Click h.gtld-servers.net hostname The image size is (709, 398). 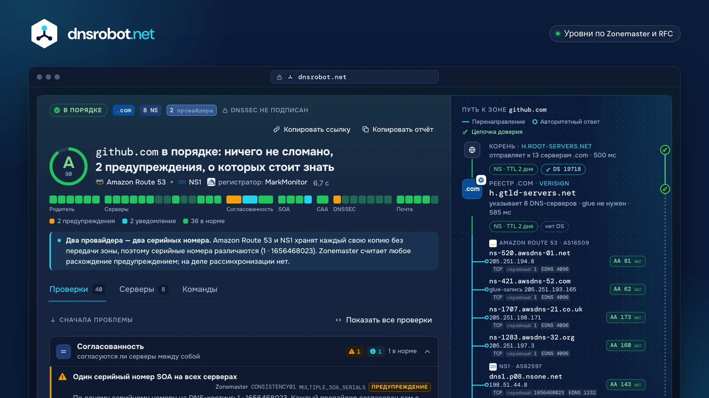(532, 193)
